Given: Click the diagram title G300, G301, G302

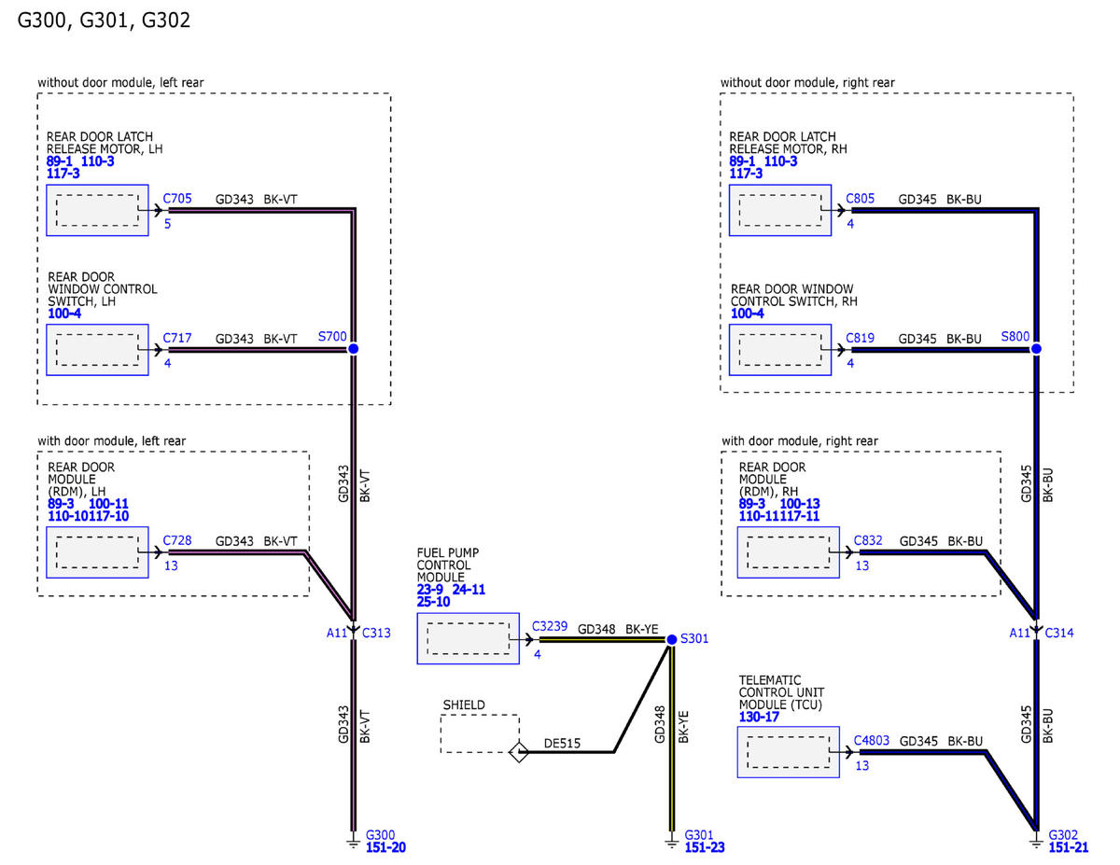Looking at the screenshot, I should 104,20.
